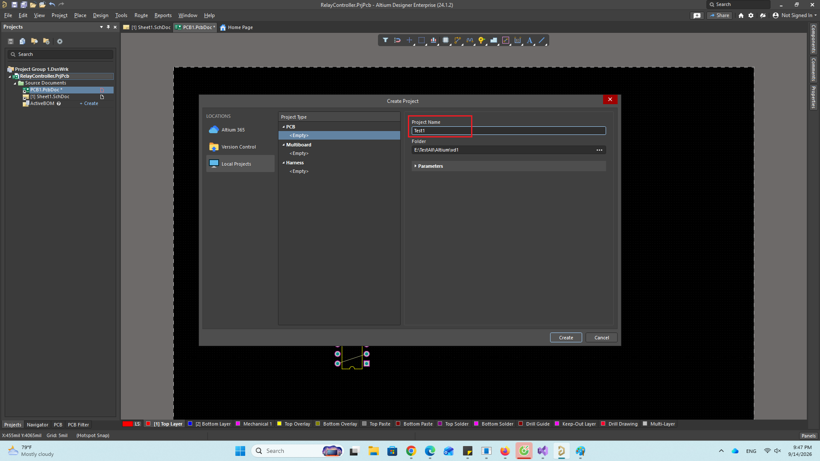
Task: Open the Home Page tab
Action: click(236, 27)
